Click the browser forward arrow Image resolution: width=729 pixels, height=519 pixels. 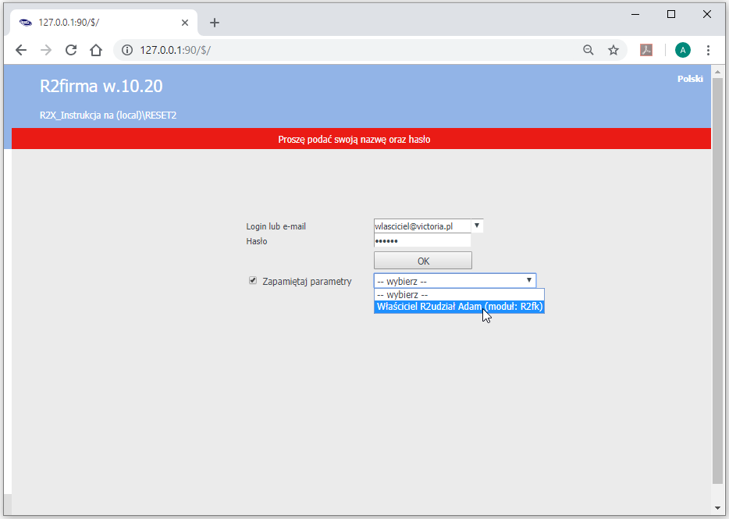46,50
